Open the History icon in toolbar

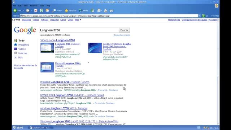(92, 10)
